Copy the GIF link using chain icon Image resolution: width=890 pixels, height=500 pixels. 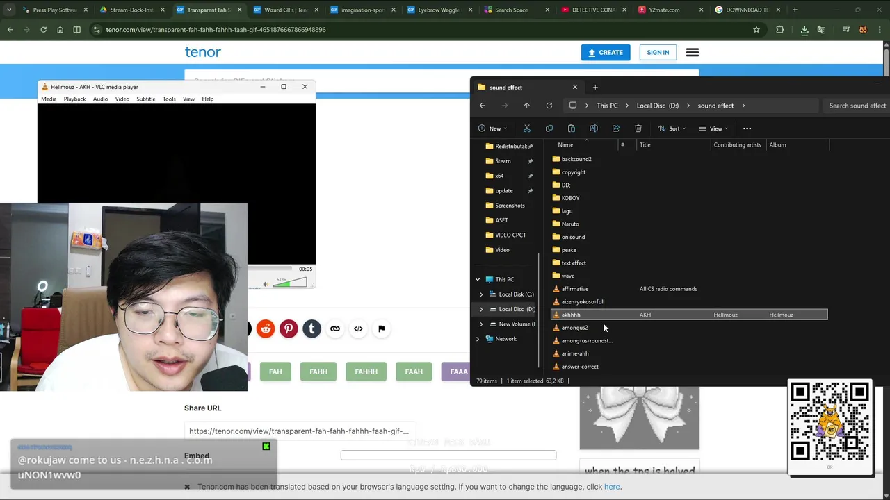335,328
